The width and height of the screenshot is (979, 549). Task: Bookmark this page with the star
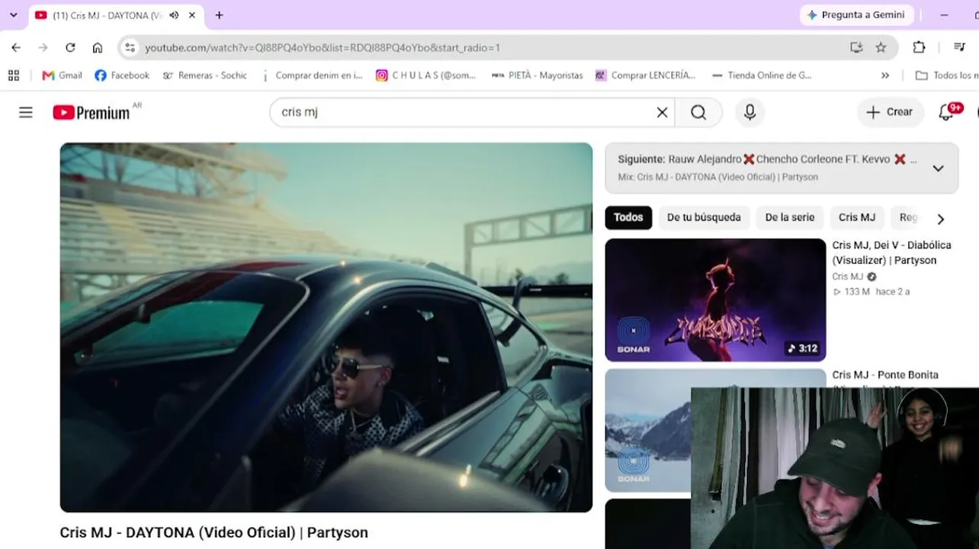click(x=881, y=47)
